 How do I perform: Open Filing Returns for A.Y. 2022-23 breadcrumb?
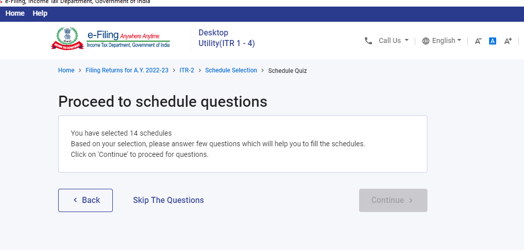(x=127, y=70)
